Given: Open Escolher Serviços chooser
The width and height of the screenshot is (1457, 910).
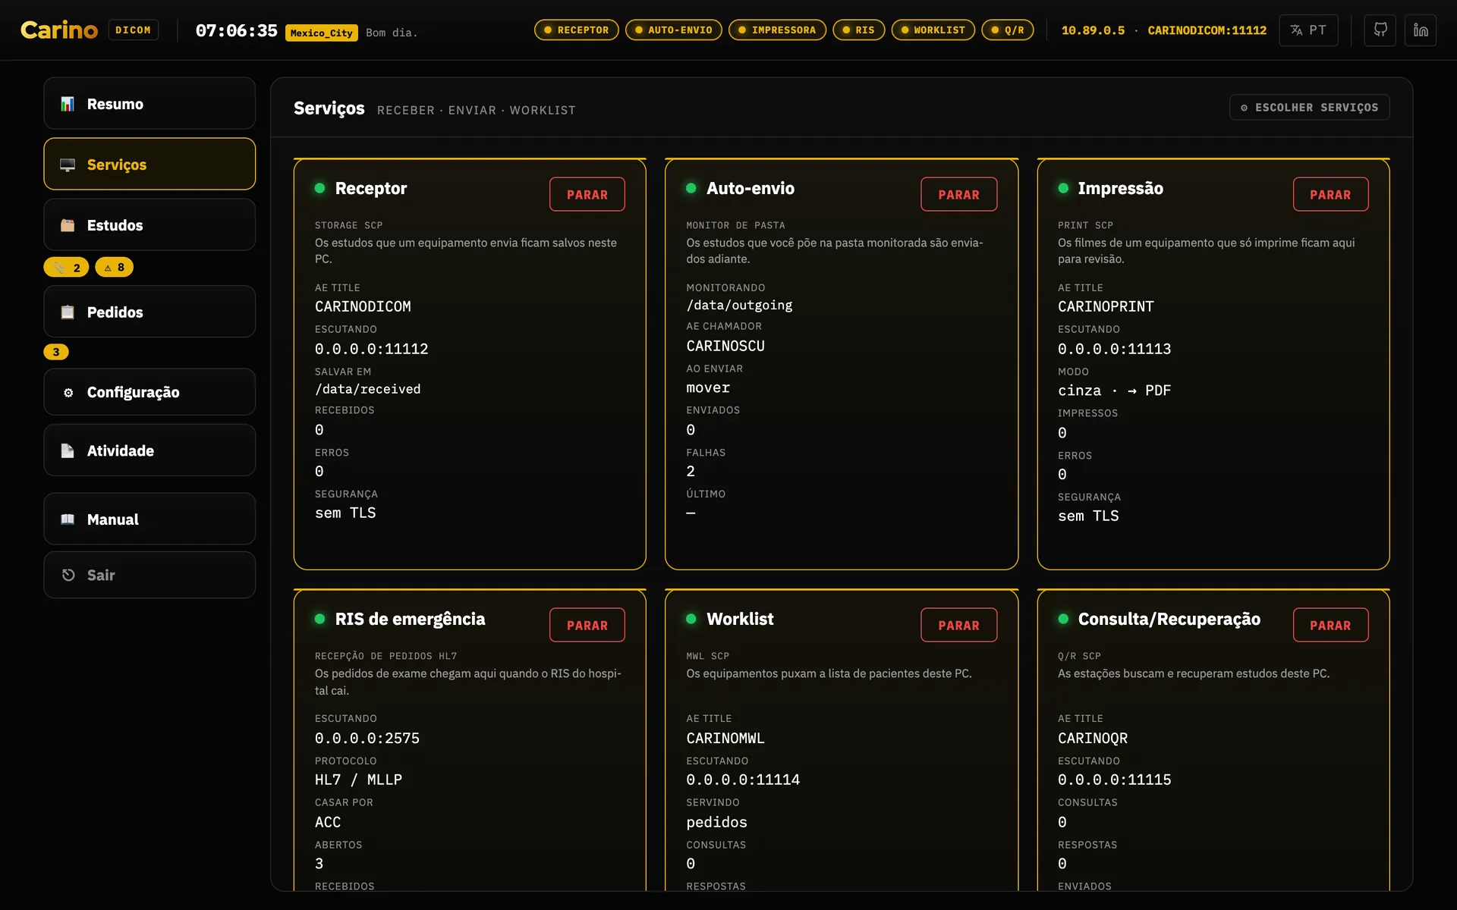Looking at the screenshot, I should coord(1309,108).
